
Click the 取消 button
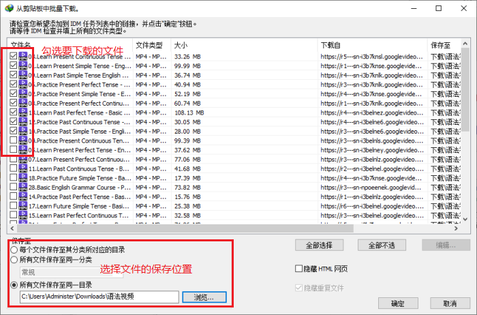click(x=450, y=303)
